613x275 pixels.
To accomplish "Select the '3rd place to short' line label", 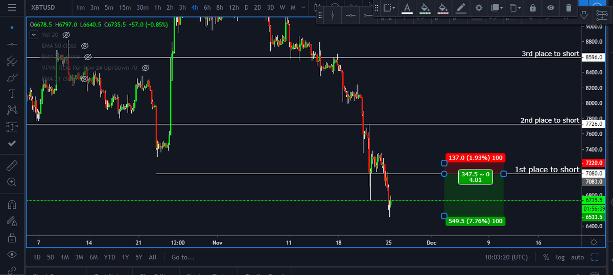I will point(550,53).
